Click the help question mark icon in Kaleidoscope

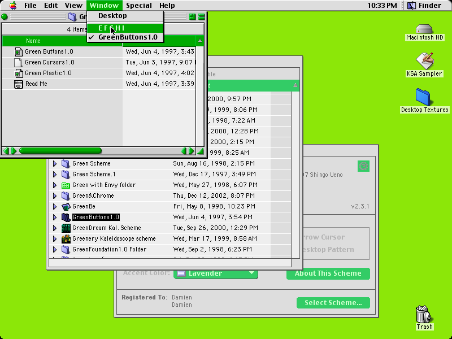click(363, 166)
